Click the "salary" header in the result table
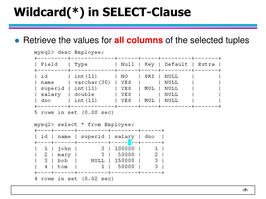Image resolution: width=266 pixels, height=199 pixels. [124, 137]
